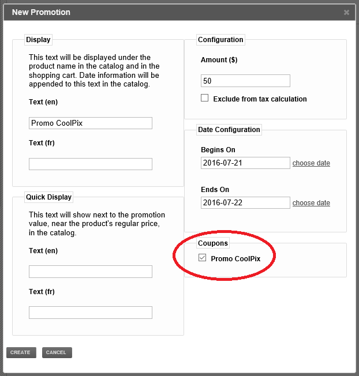359x376 pixels.
Task: Click the New Promotion dialog title
Action: [x=41, y=12]
